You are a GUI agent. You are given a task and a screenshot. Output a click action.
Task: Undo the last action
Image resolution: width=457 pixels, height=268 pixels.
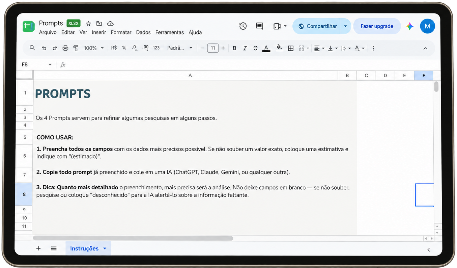click(44, 48)
